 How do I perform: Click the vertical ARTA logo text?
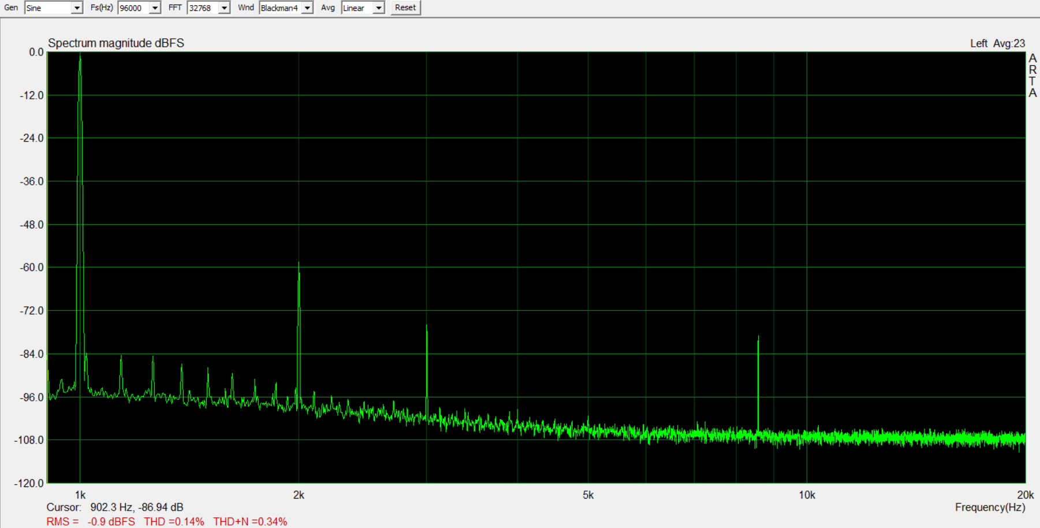(1032, 76)
